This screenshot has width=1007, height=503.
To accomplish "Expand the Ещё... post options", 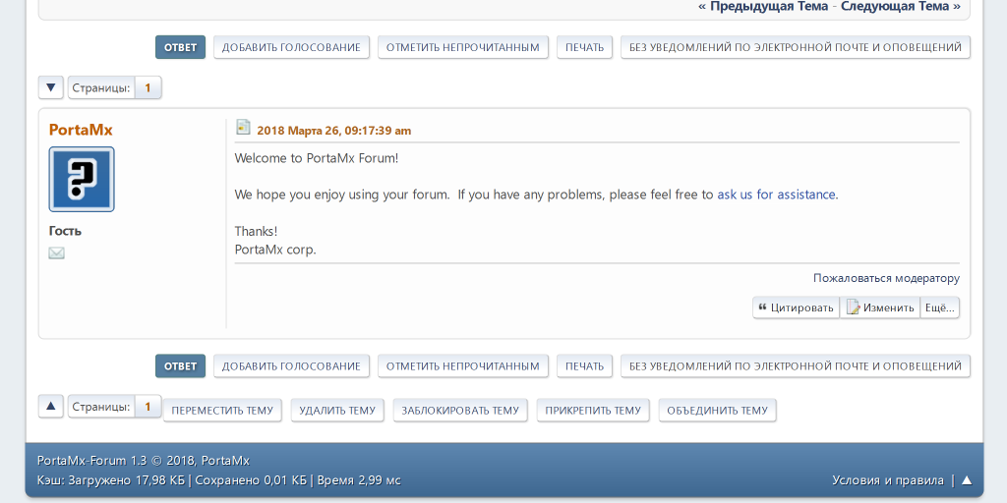I will pos(940,307).
